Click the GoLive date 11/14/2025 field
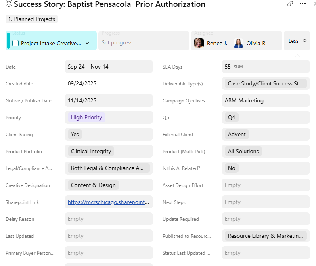The height and width of the screenshot is (266, 316). pyautogui.click(x=109, y=100)
